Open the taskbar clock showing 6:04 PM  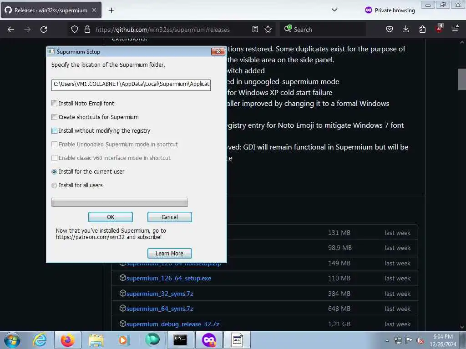[443, 340]
